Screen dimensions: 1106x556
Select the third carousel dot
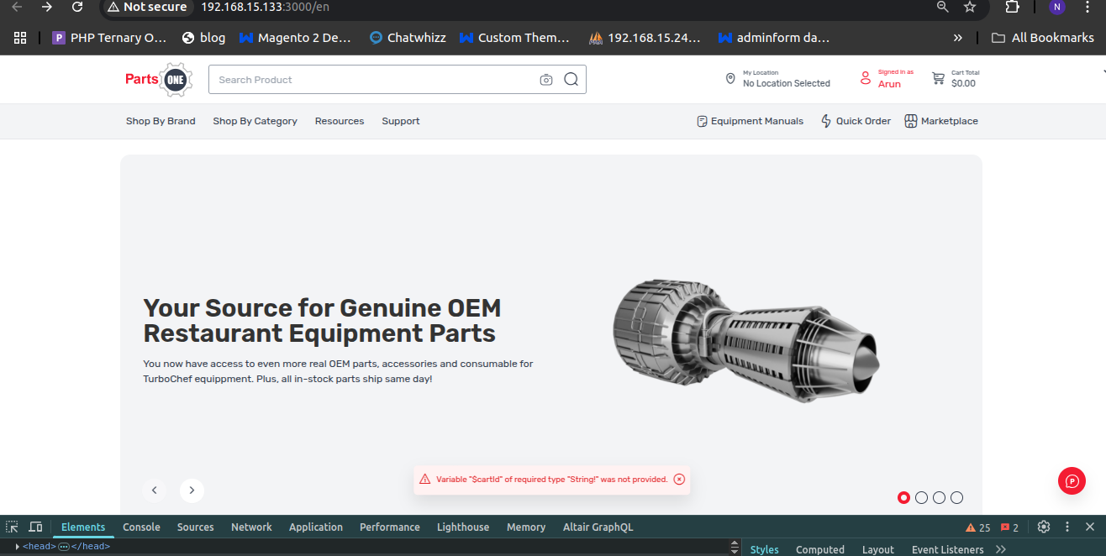[x=939, y=497]
